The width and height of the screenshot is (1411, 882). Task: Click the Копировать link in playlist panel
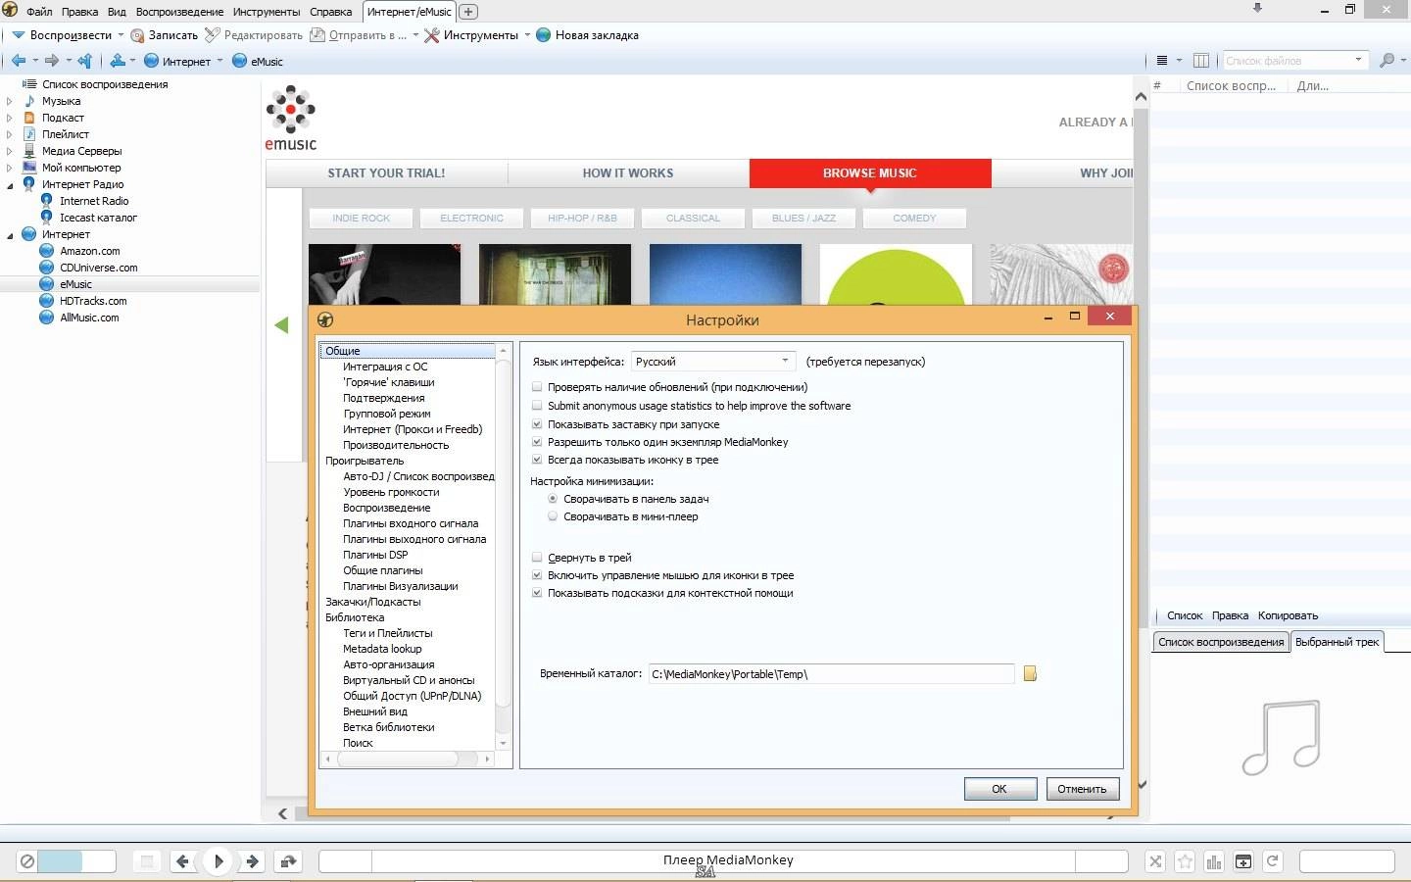tap(1288, 615)
